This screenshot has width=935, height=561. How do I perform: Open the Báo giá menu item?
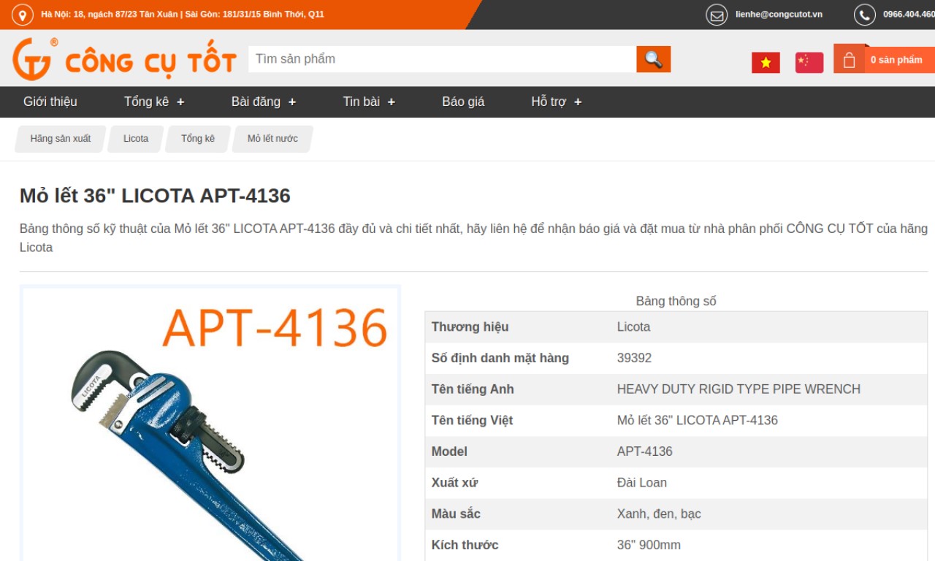pyautogui.click(x=463, y=102)
